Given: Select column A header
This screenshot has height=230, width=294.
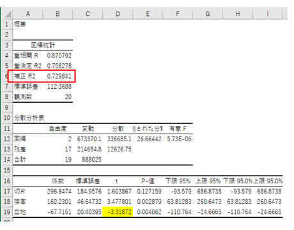Looking at the screenshot, I should coord(27,14).
